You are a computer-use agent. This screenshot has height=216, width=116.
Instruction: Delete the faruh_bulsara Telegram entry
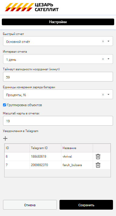(98, 165)
